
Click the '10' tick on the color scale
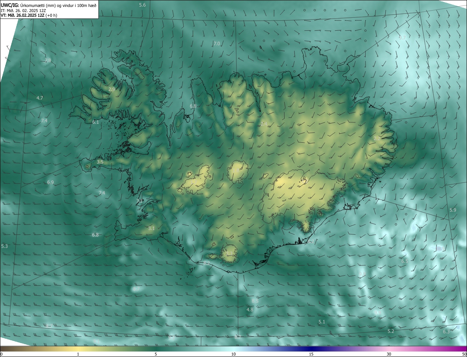tap(233, 354)
